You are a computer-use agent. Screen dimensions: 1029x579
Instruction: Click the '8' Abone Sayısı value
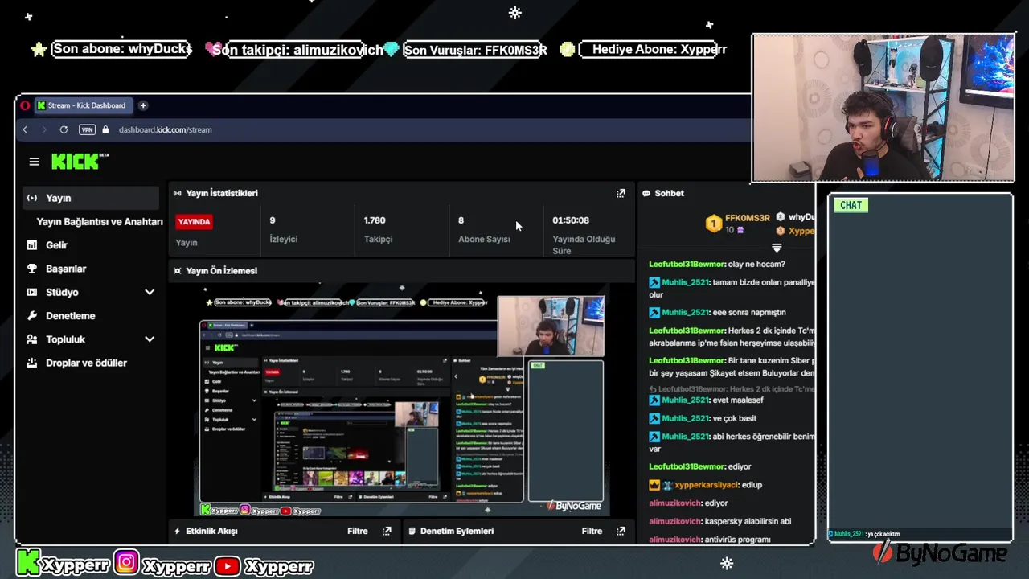[461, 220]
